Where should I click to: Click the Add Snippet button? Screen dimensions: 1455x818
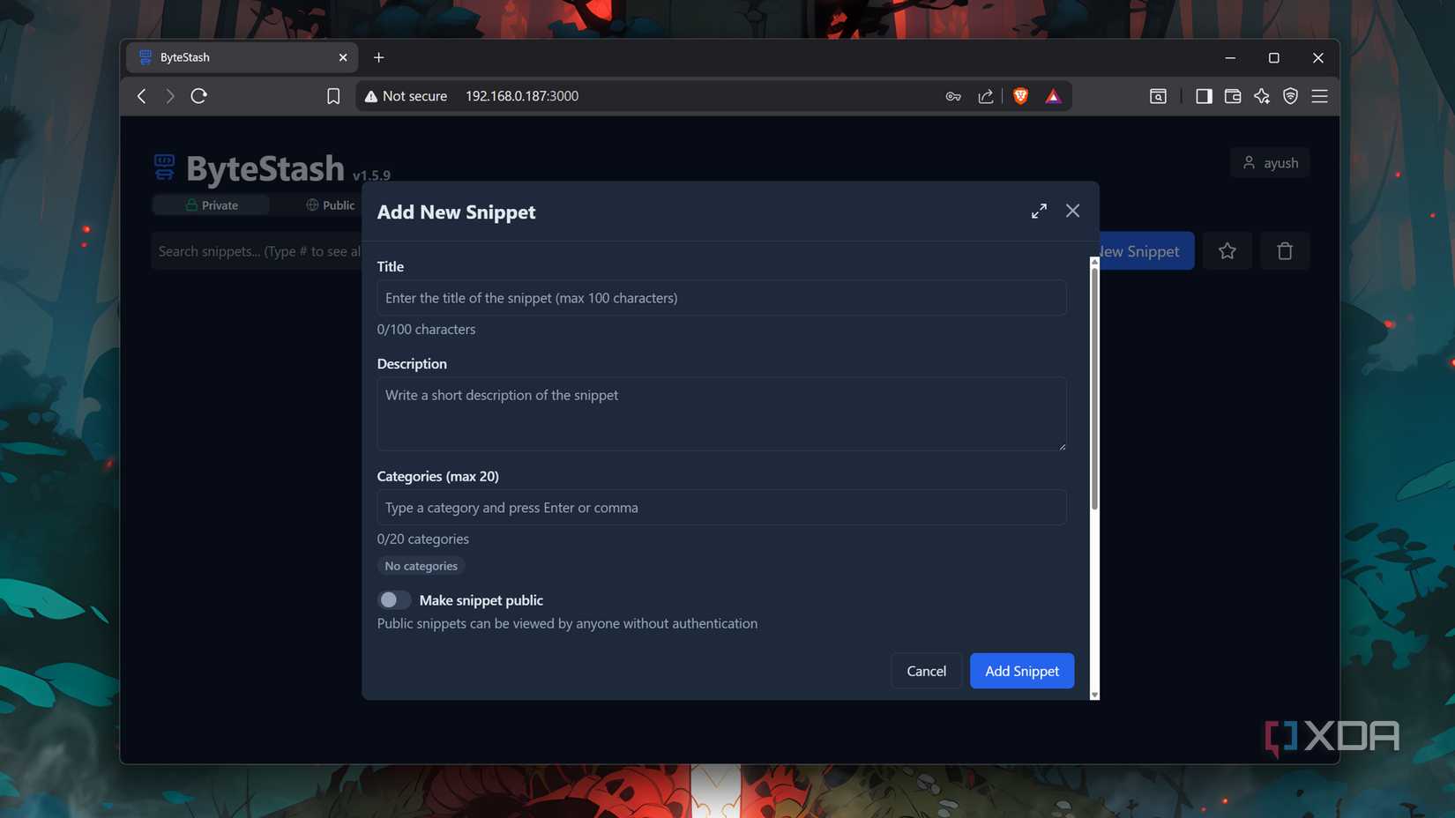coord(1022,671)
